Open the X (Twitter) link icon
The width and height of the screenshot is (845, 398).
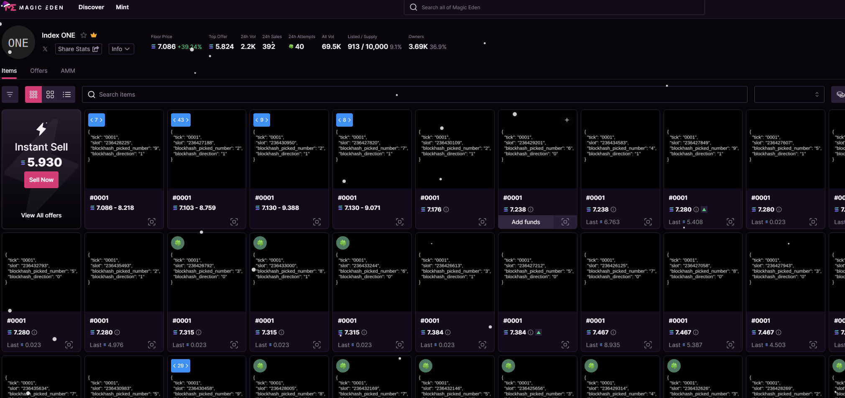click(x=45, y=49)
